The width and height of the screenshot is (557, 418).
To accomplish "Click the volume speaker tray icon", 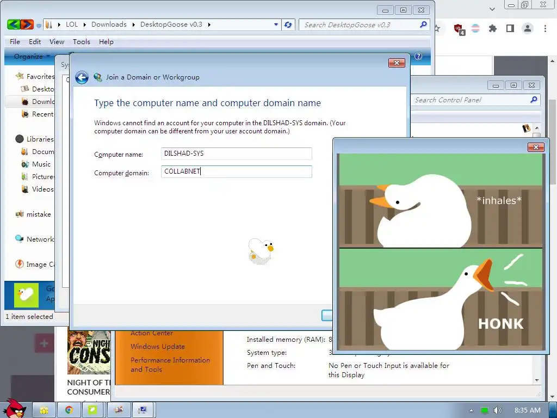I will click(497, 410).
